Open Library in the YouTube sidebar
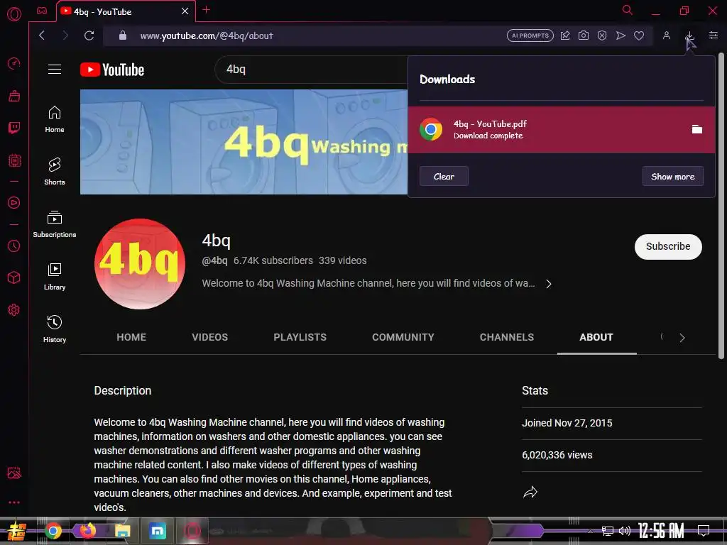 click(x=55, y=277)
